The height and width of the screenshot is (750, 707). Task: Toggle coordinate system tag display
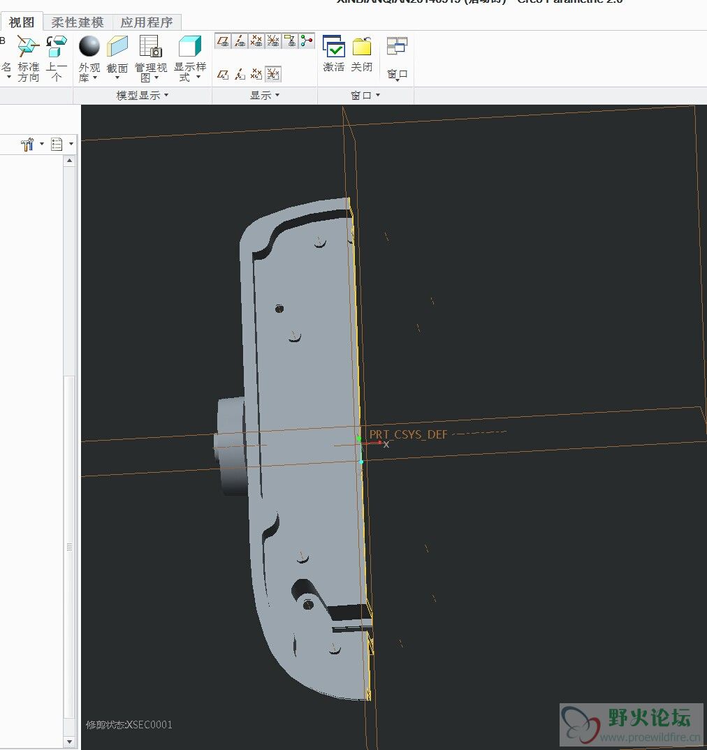[273, 74]
